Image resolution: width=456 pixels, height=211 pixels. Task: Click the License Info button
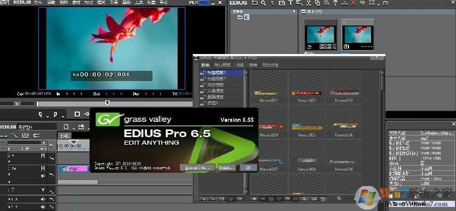click(x=198, y=167)
